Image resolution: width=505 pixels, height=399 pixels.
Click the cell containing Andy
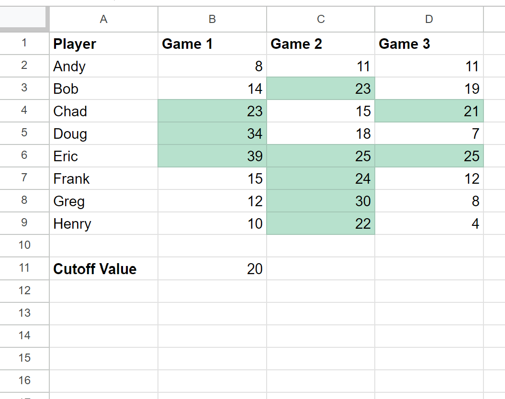(x=103, y=66)
